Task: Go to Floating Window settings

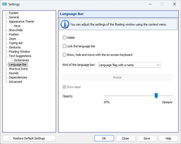Action: coord(20,52)
